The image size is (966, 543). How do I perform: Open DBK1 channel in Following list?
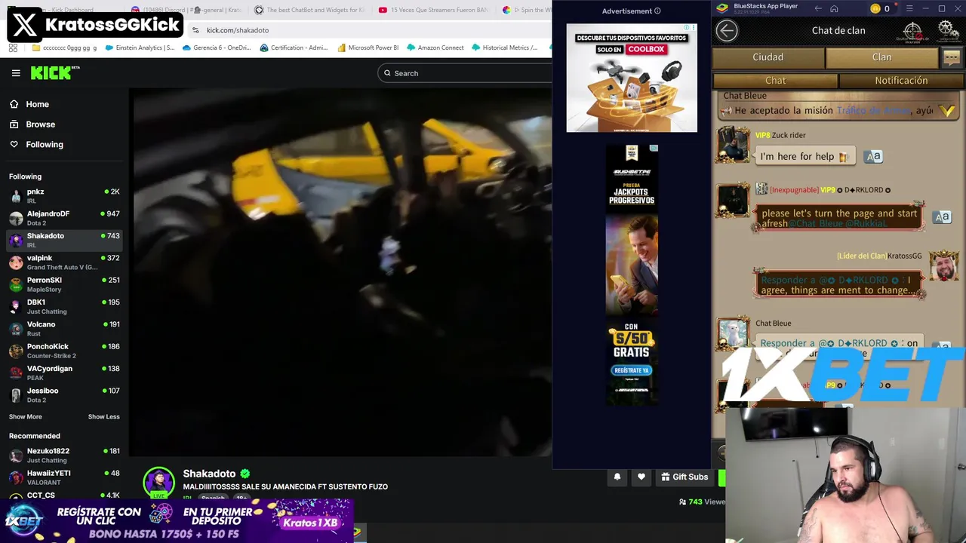point(63,306)
